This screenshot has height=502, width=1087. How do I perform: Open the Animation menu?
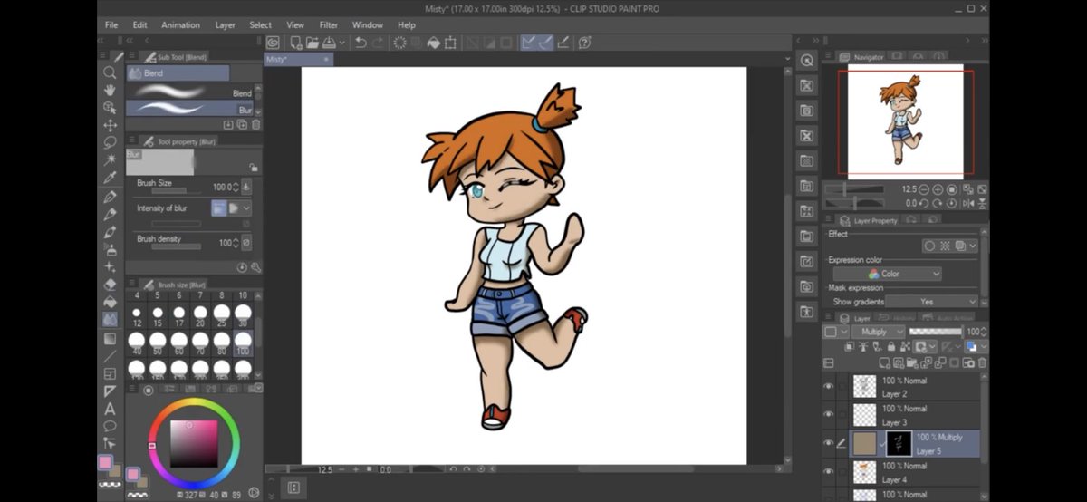[181, 24]
